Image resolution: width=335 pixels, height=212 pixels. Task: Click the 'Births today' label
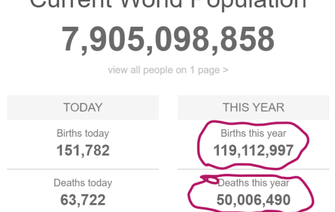pyautogui.click(x=83, y=133)
